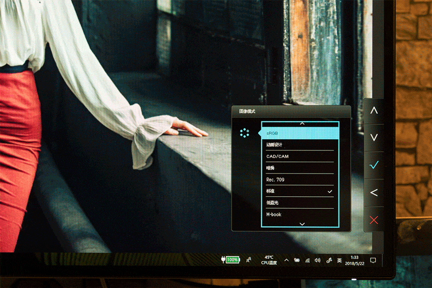Click the OSD down arrow key

click(374, 138)
